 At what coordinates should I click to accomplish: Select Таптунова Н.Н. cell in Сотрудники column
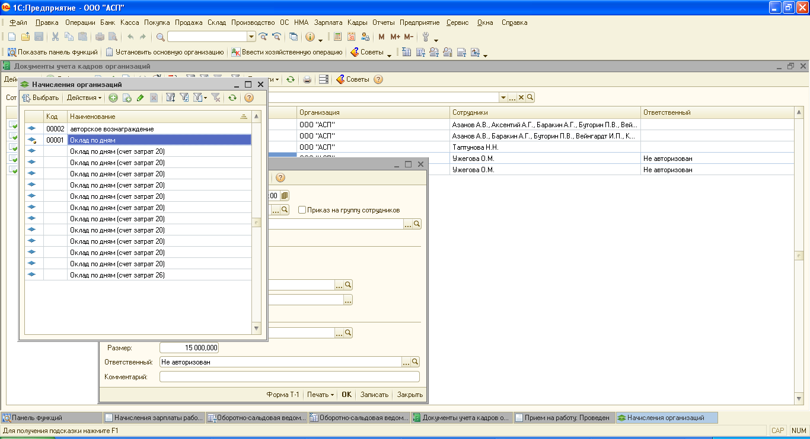(545, 147)
